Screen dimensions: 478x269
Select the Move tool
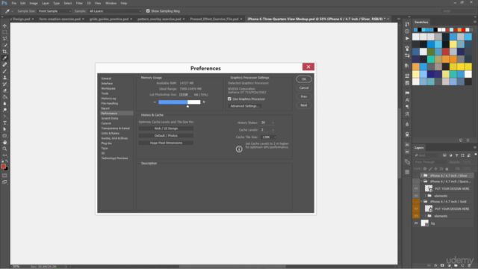(4, 25)
